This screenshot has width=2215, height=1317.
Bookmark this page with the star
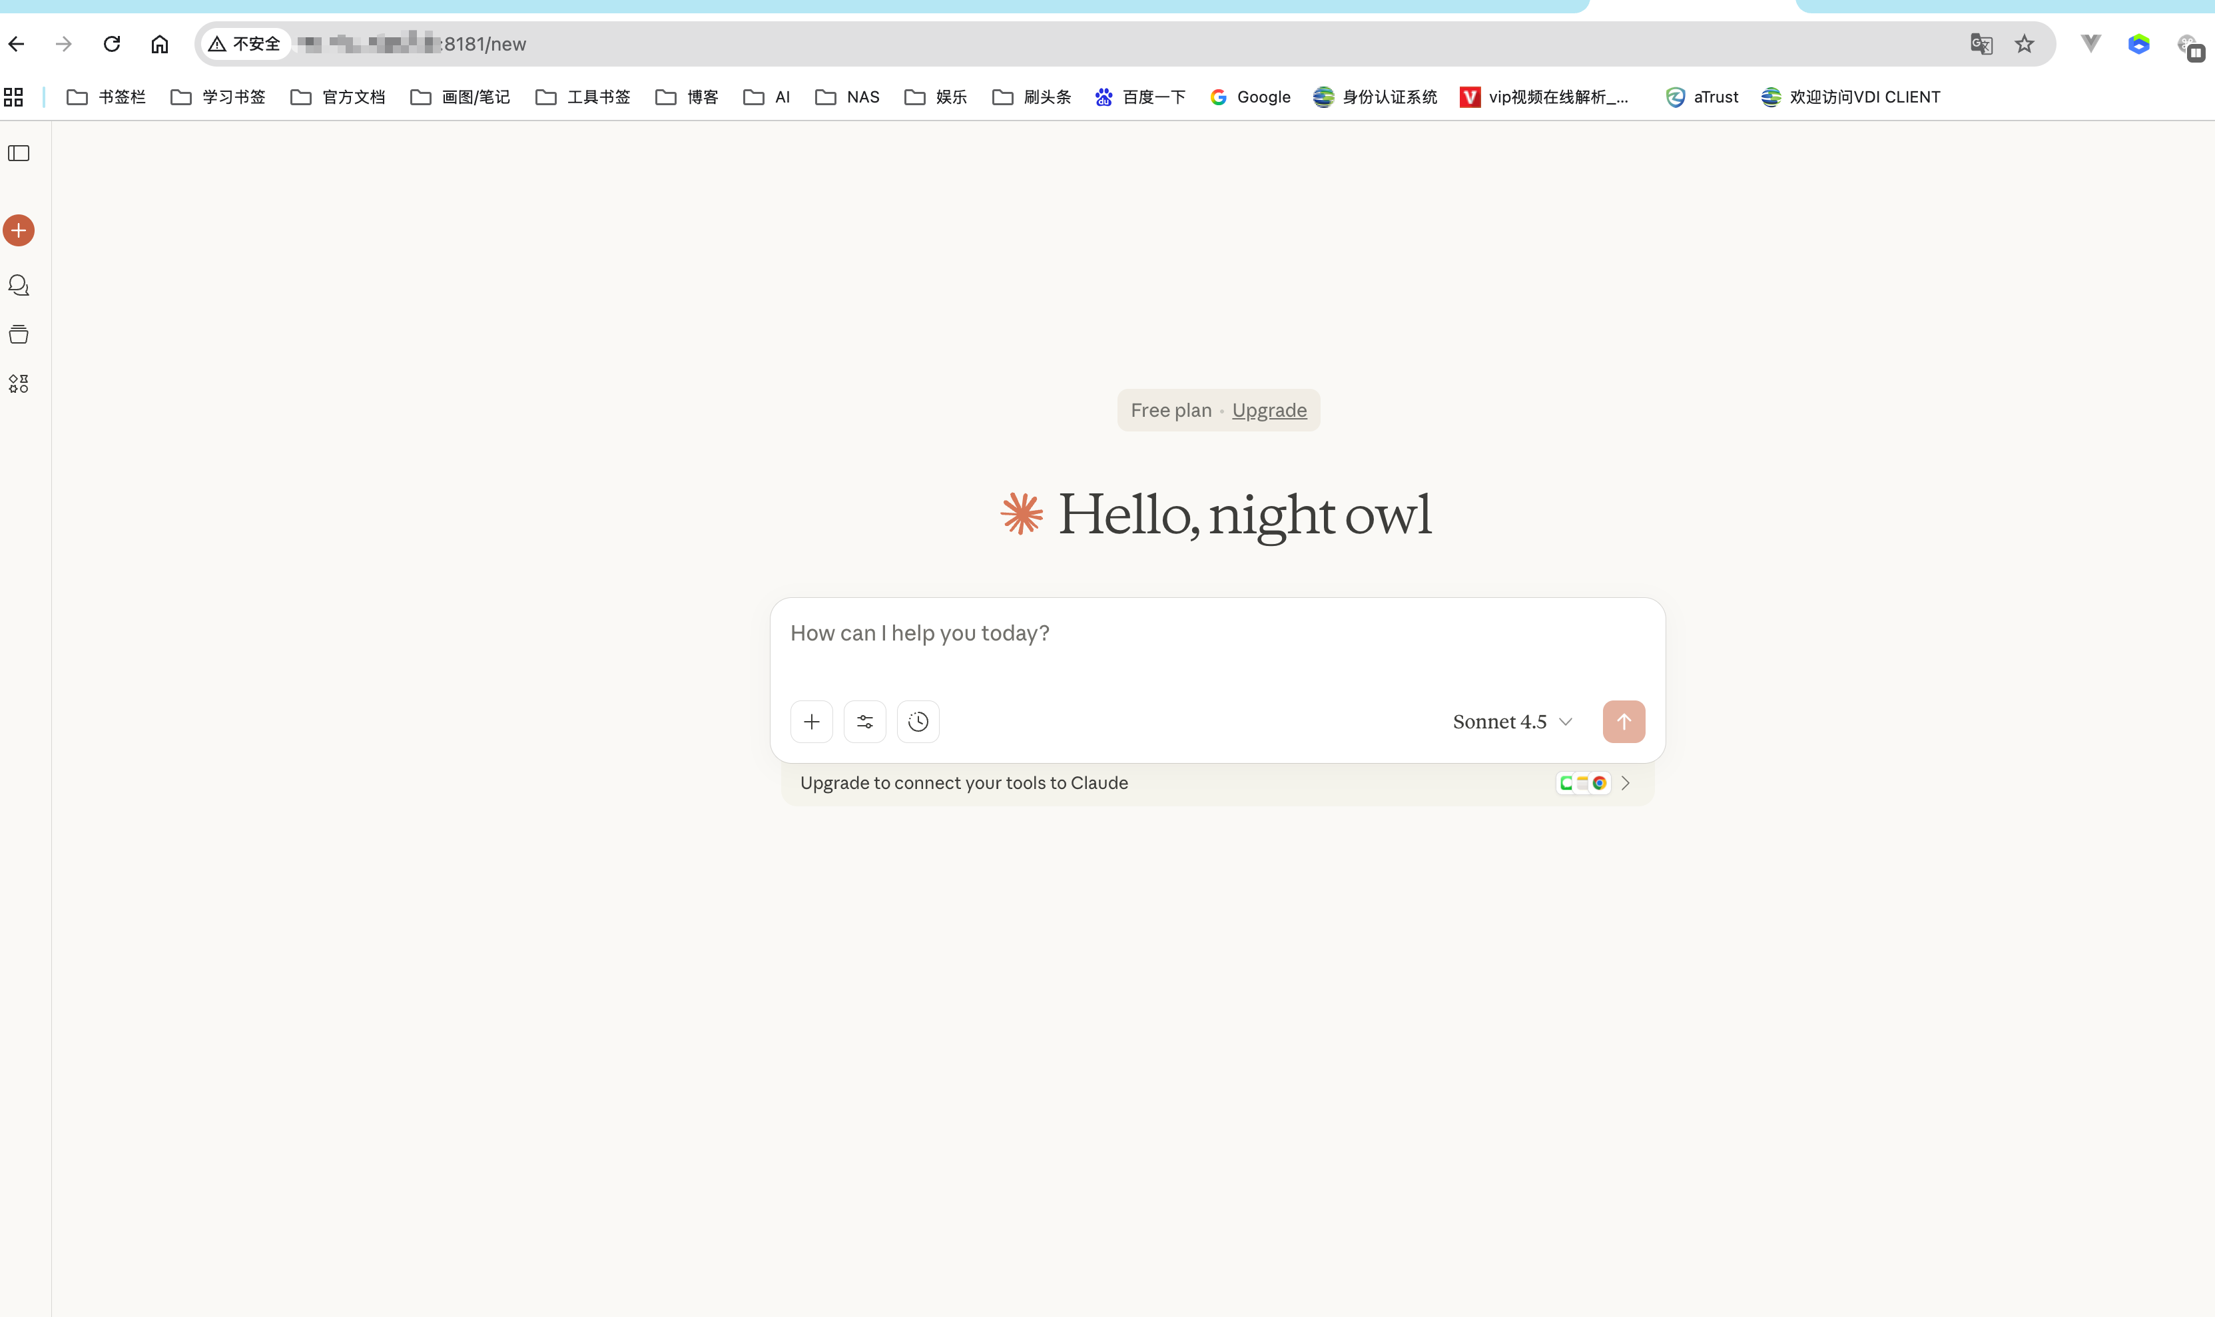click(2025, 43)
